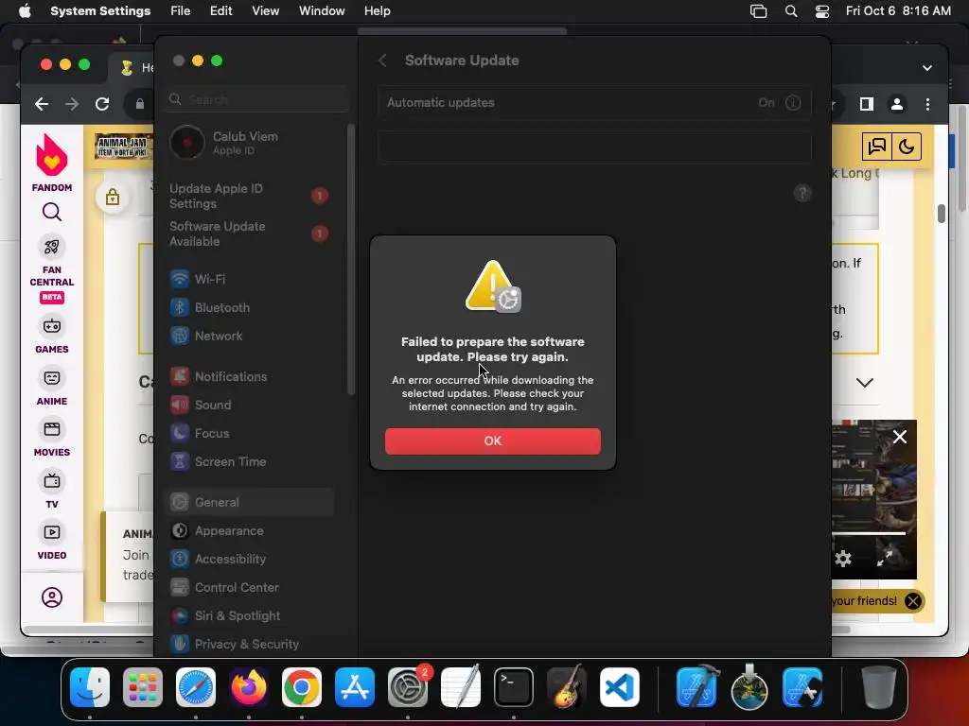Expand Chrome tab search chevron

tap(927, 68)
